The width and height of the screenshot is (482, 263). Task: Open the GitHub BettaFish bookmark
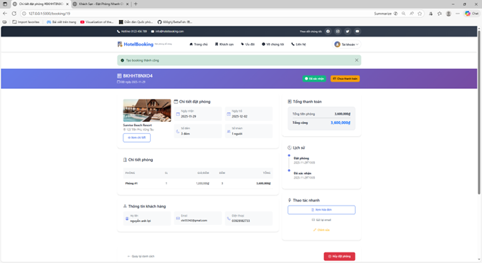coord(175,21)
